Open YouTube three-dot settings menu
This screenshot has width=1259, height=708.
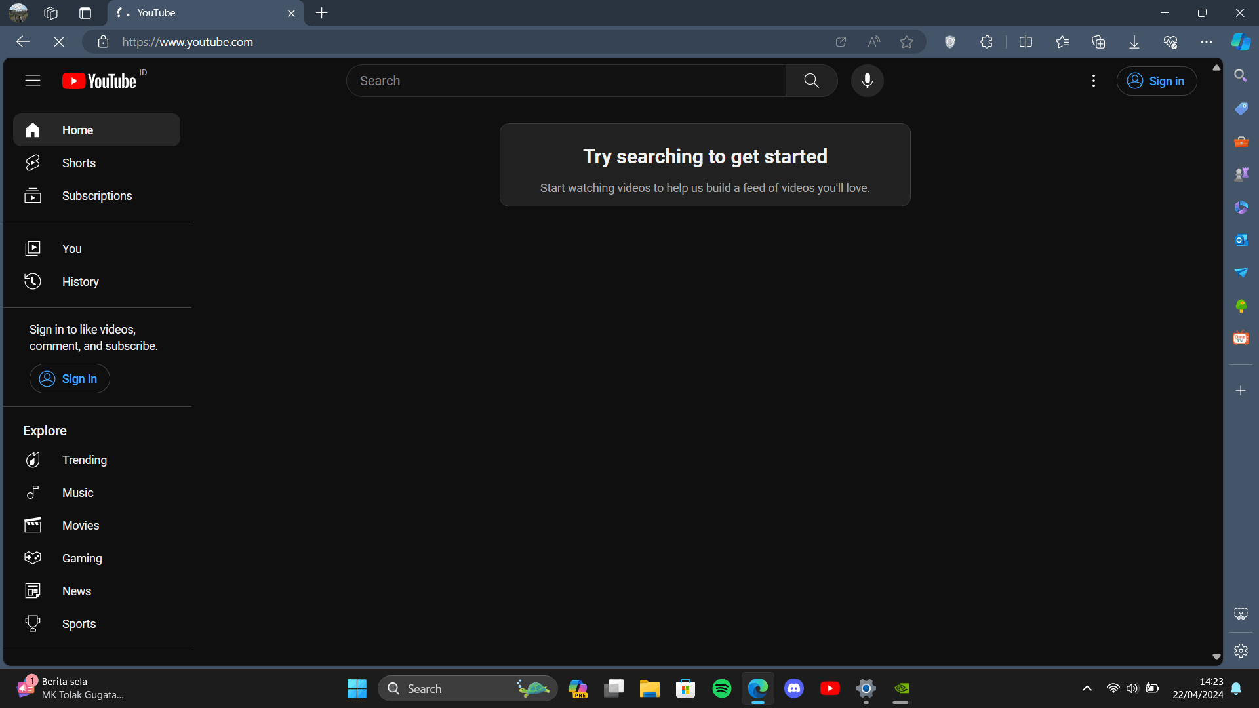pos(1093,81)
